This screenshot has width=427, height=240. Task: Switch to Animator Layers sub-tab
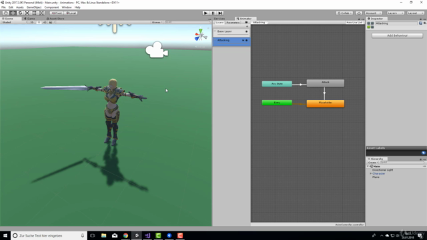[x=220, y=23]
